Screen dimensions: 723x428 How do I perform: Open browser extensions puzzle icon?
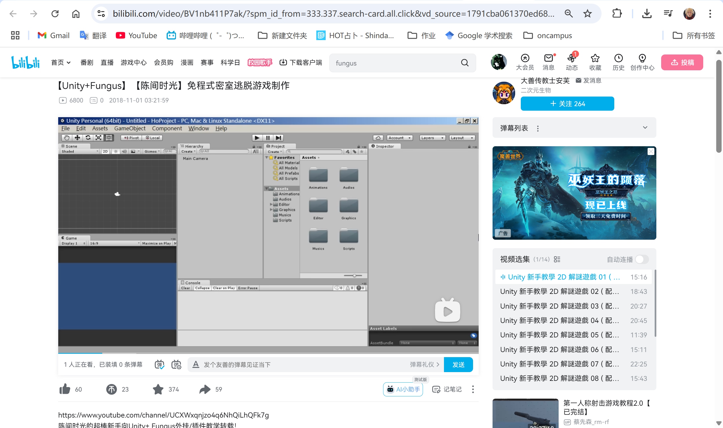click(617, 14)
